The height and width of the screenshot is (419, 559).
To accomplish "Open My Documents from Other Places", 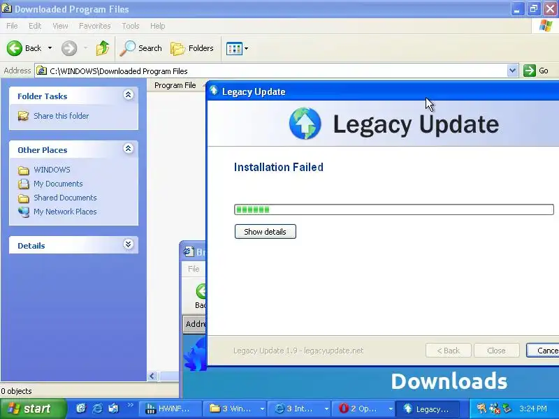I will (58, 184).
